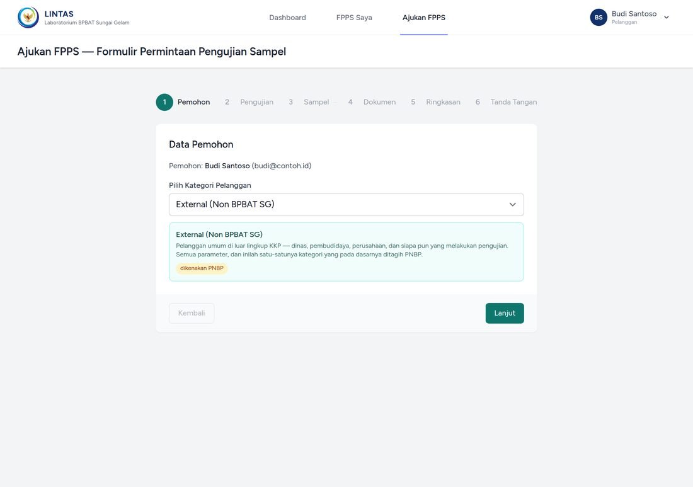The width and height of the screenshot is (693, 487).
Task: Click the LINTAS garuda logo icon
Action: click(x=28, y=17)
